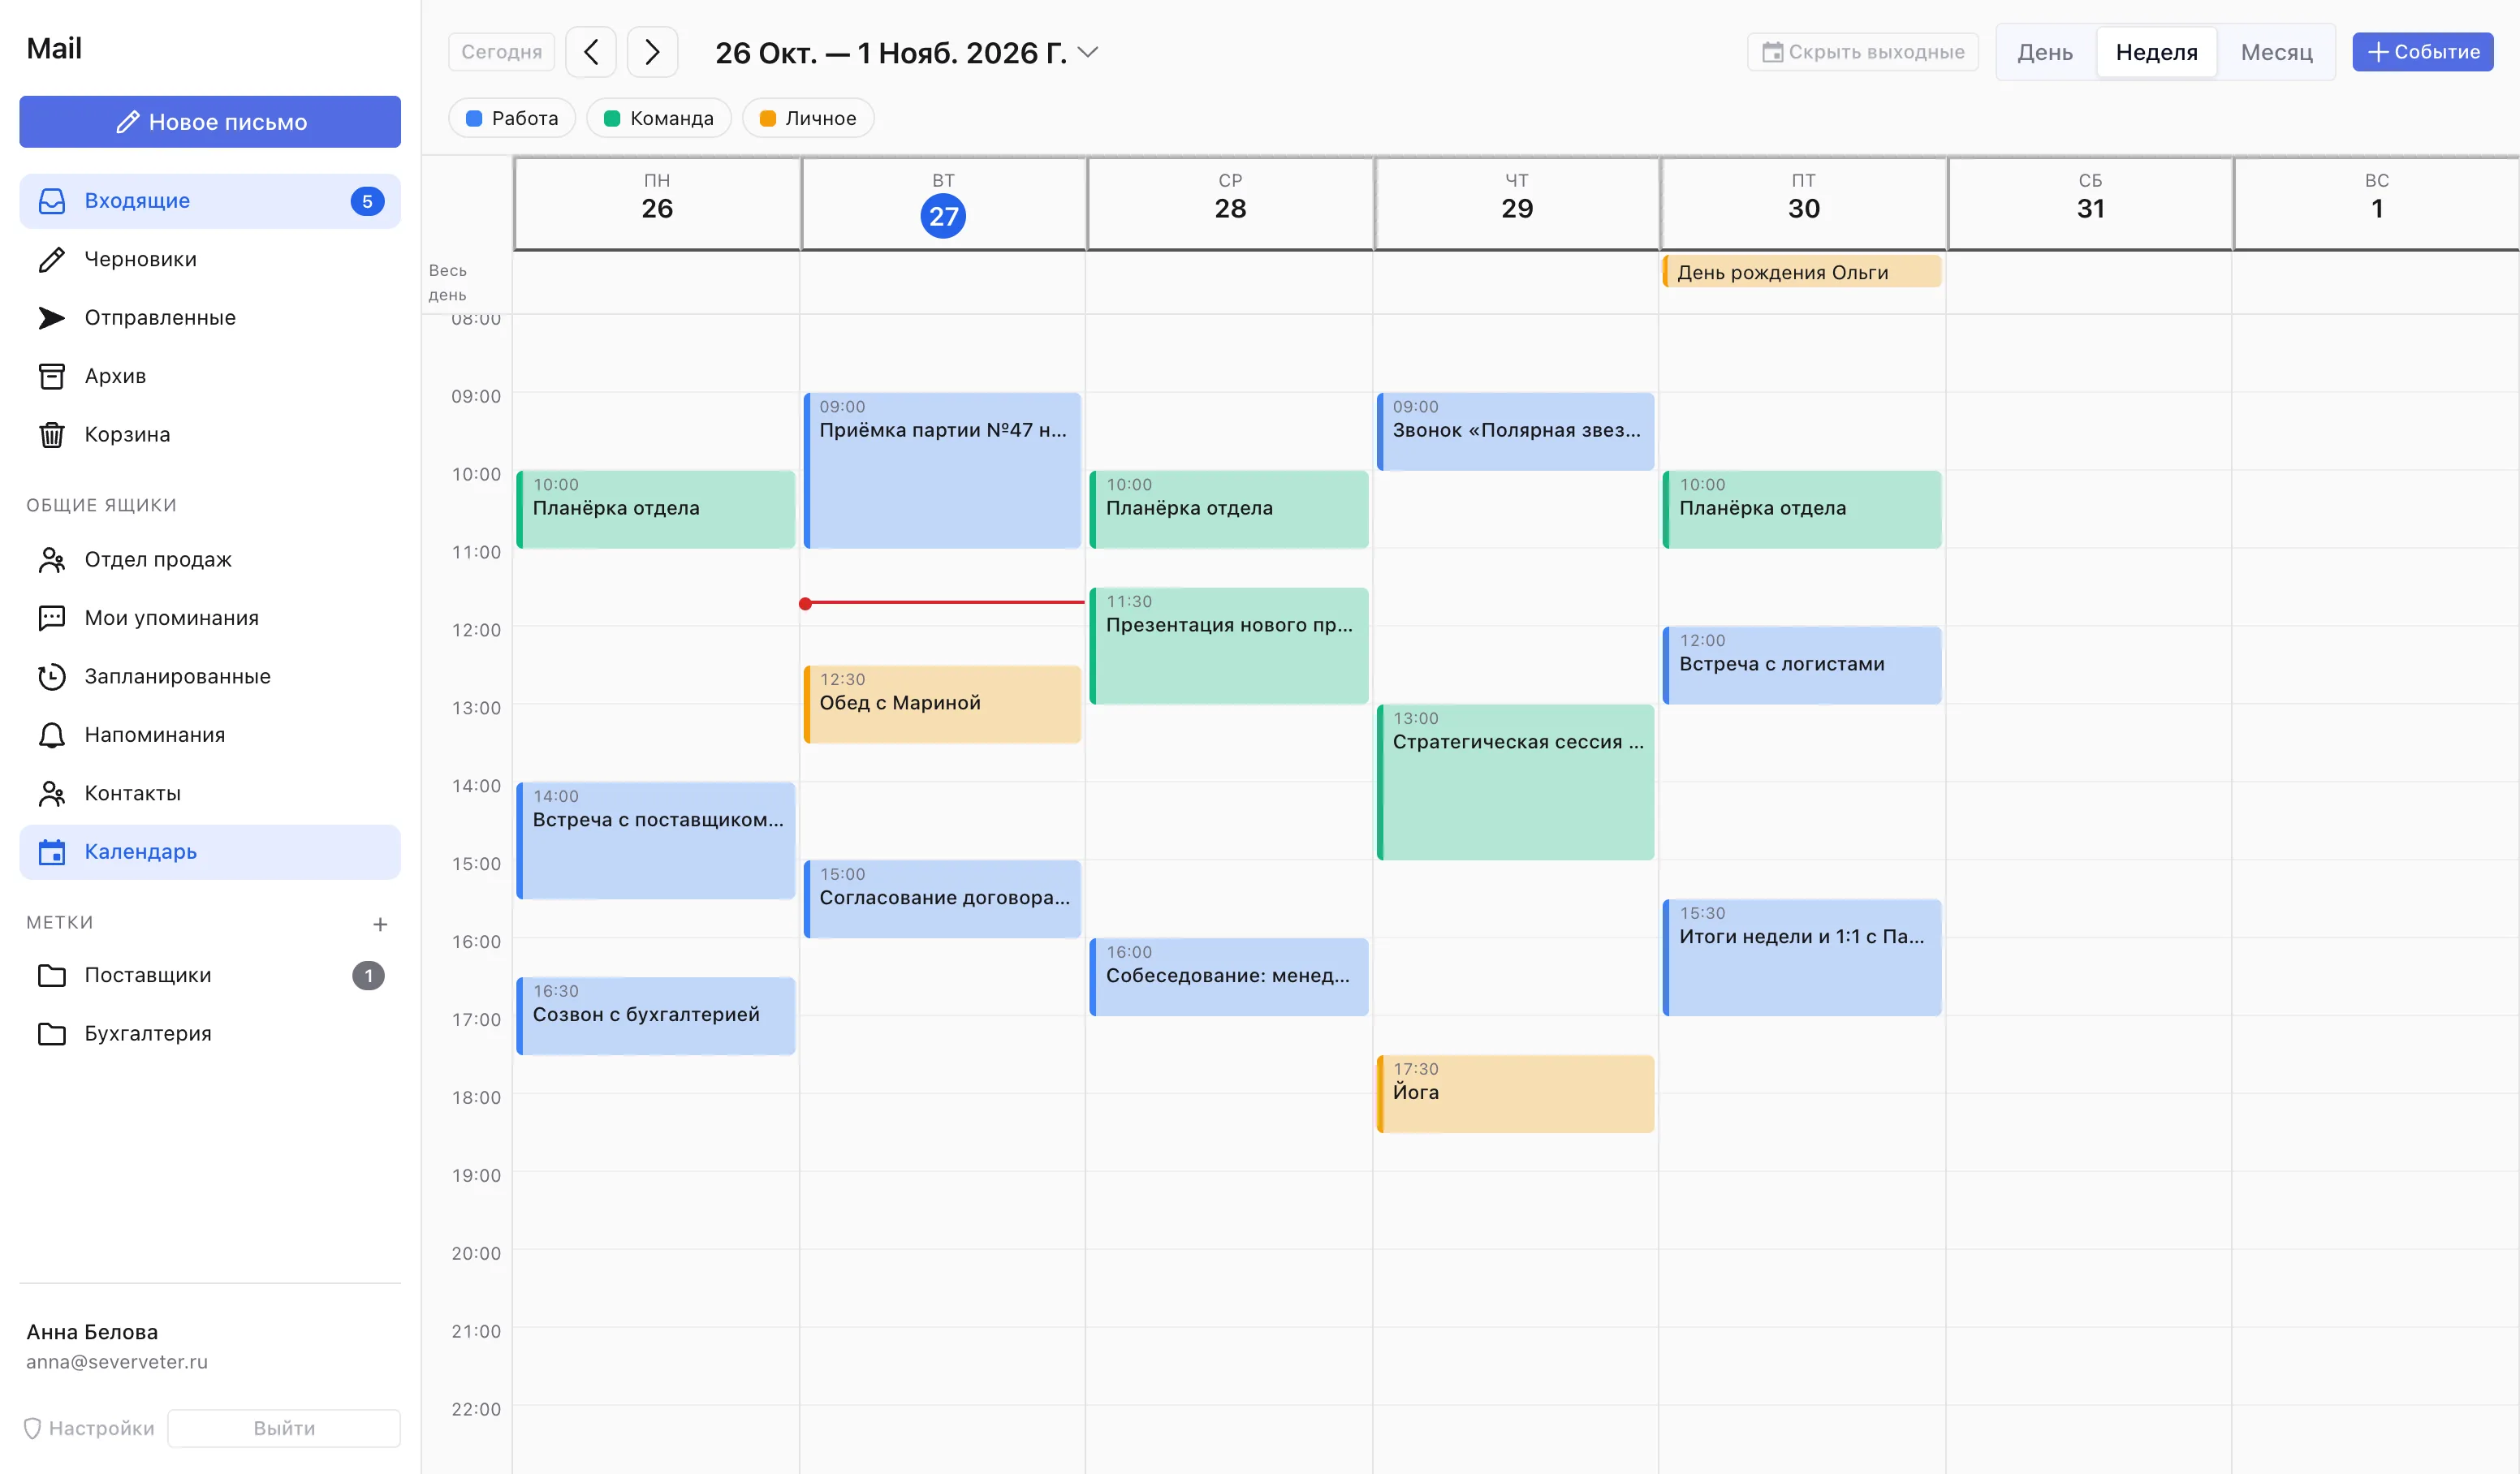2520x1474 pixels.
Task: Open the Бухгалтерия label folder
Action: 210,1034
